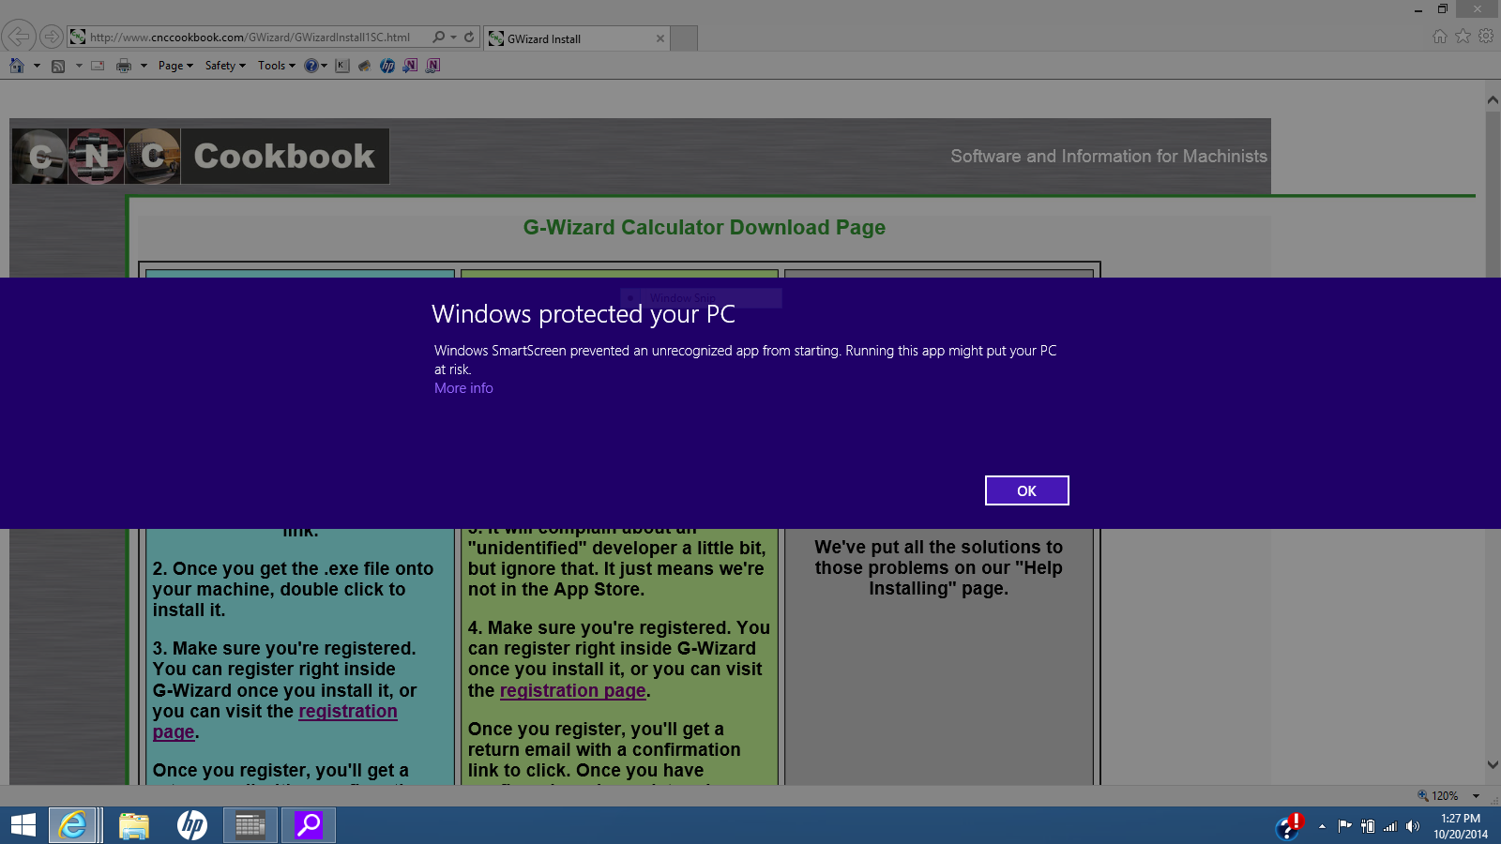Click the 120% zoom level button
The image size is (1501, 844).
coord(1438,796)
